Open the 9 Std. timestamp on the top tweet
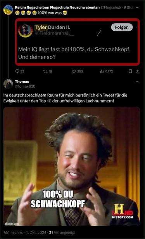The image size is (145, 239). 129,8
